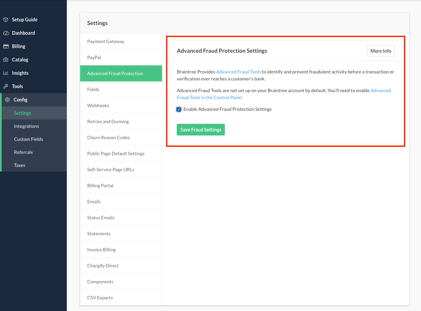
Task: Switch to the Webhooks settings tab
Action: (98, 105)
